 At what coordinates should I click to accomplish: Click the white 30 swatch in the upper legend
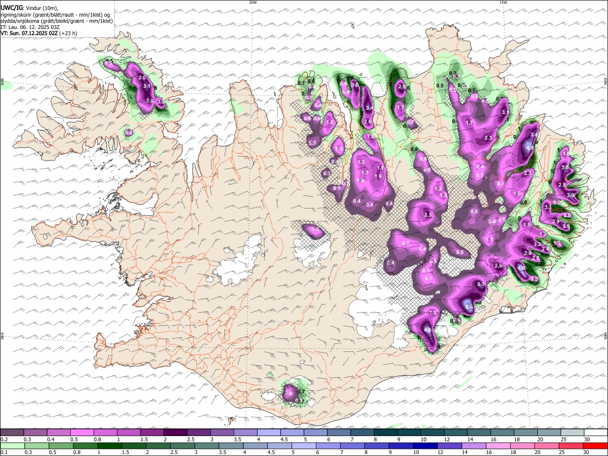pos(596,432)
